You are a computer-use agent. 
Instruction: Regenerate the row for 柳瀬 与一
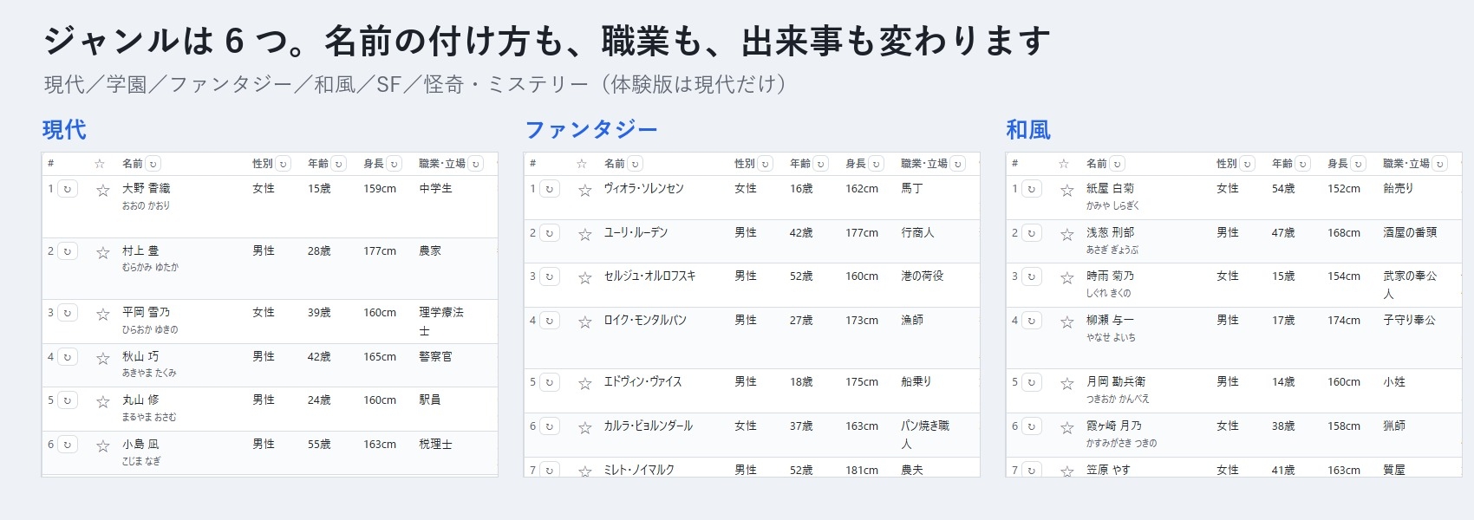1032,321
